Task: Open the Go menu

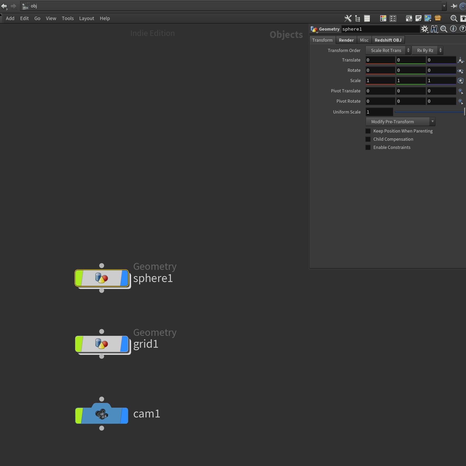Action: (x=37, y=18)
